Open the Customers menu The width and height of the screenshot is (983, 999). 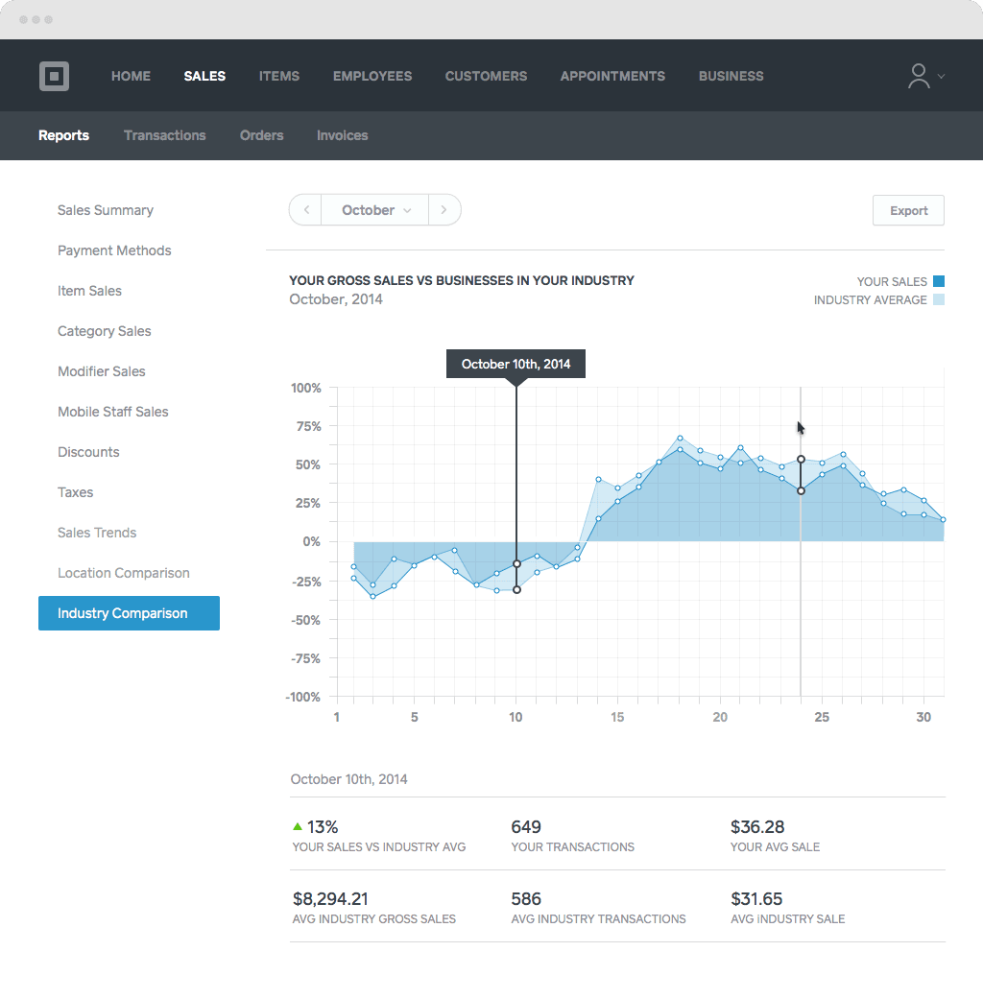coord(486,76)
